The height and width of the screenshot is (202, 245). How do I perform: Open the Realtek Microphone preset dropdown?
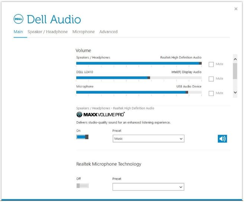[148, 187]
